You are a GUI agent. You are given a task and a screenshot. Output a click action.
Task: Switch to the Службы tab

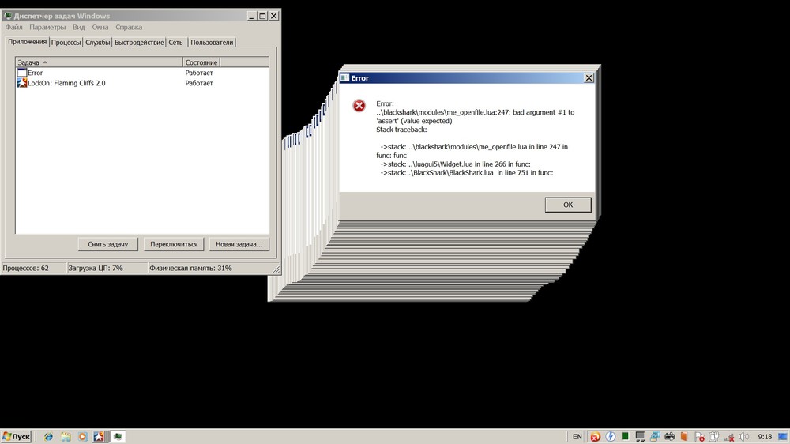(x=97, y=43)
